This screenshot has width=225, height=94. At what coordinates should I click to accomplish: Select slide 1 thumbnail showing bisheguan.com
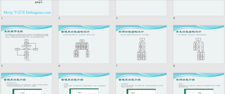point(27,8)
